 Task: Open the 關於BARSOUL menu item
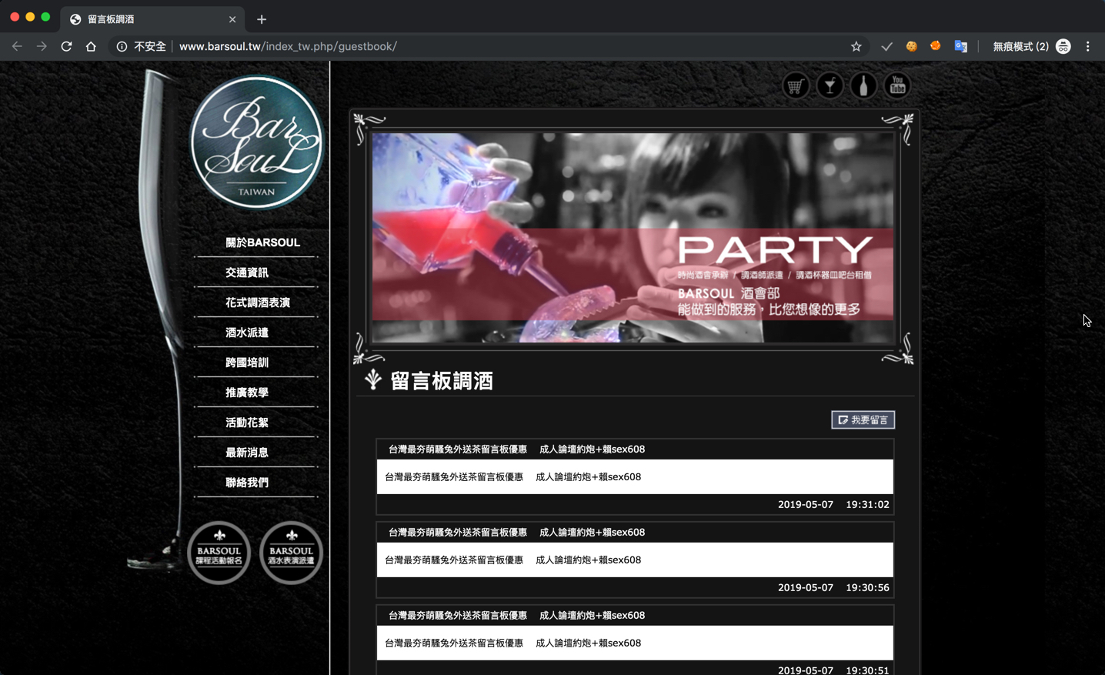point(262,242)
